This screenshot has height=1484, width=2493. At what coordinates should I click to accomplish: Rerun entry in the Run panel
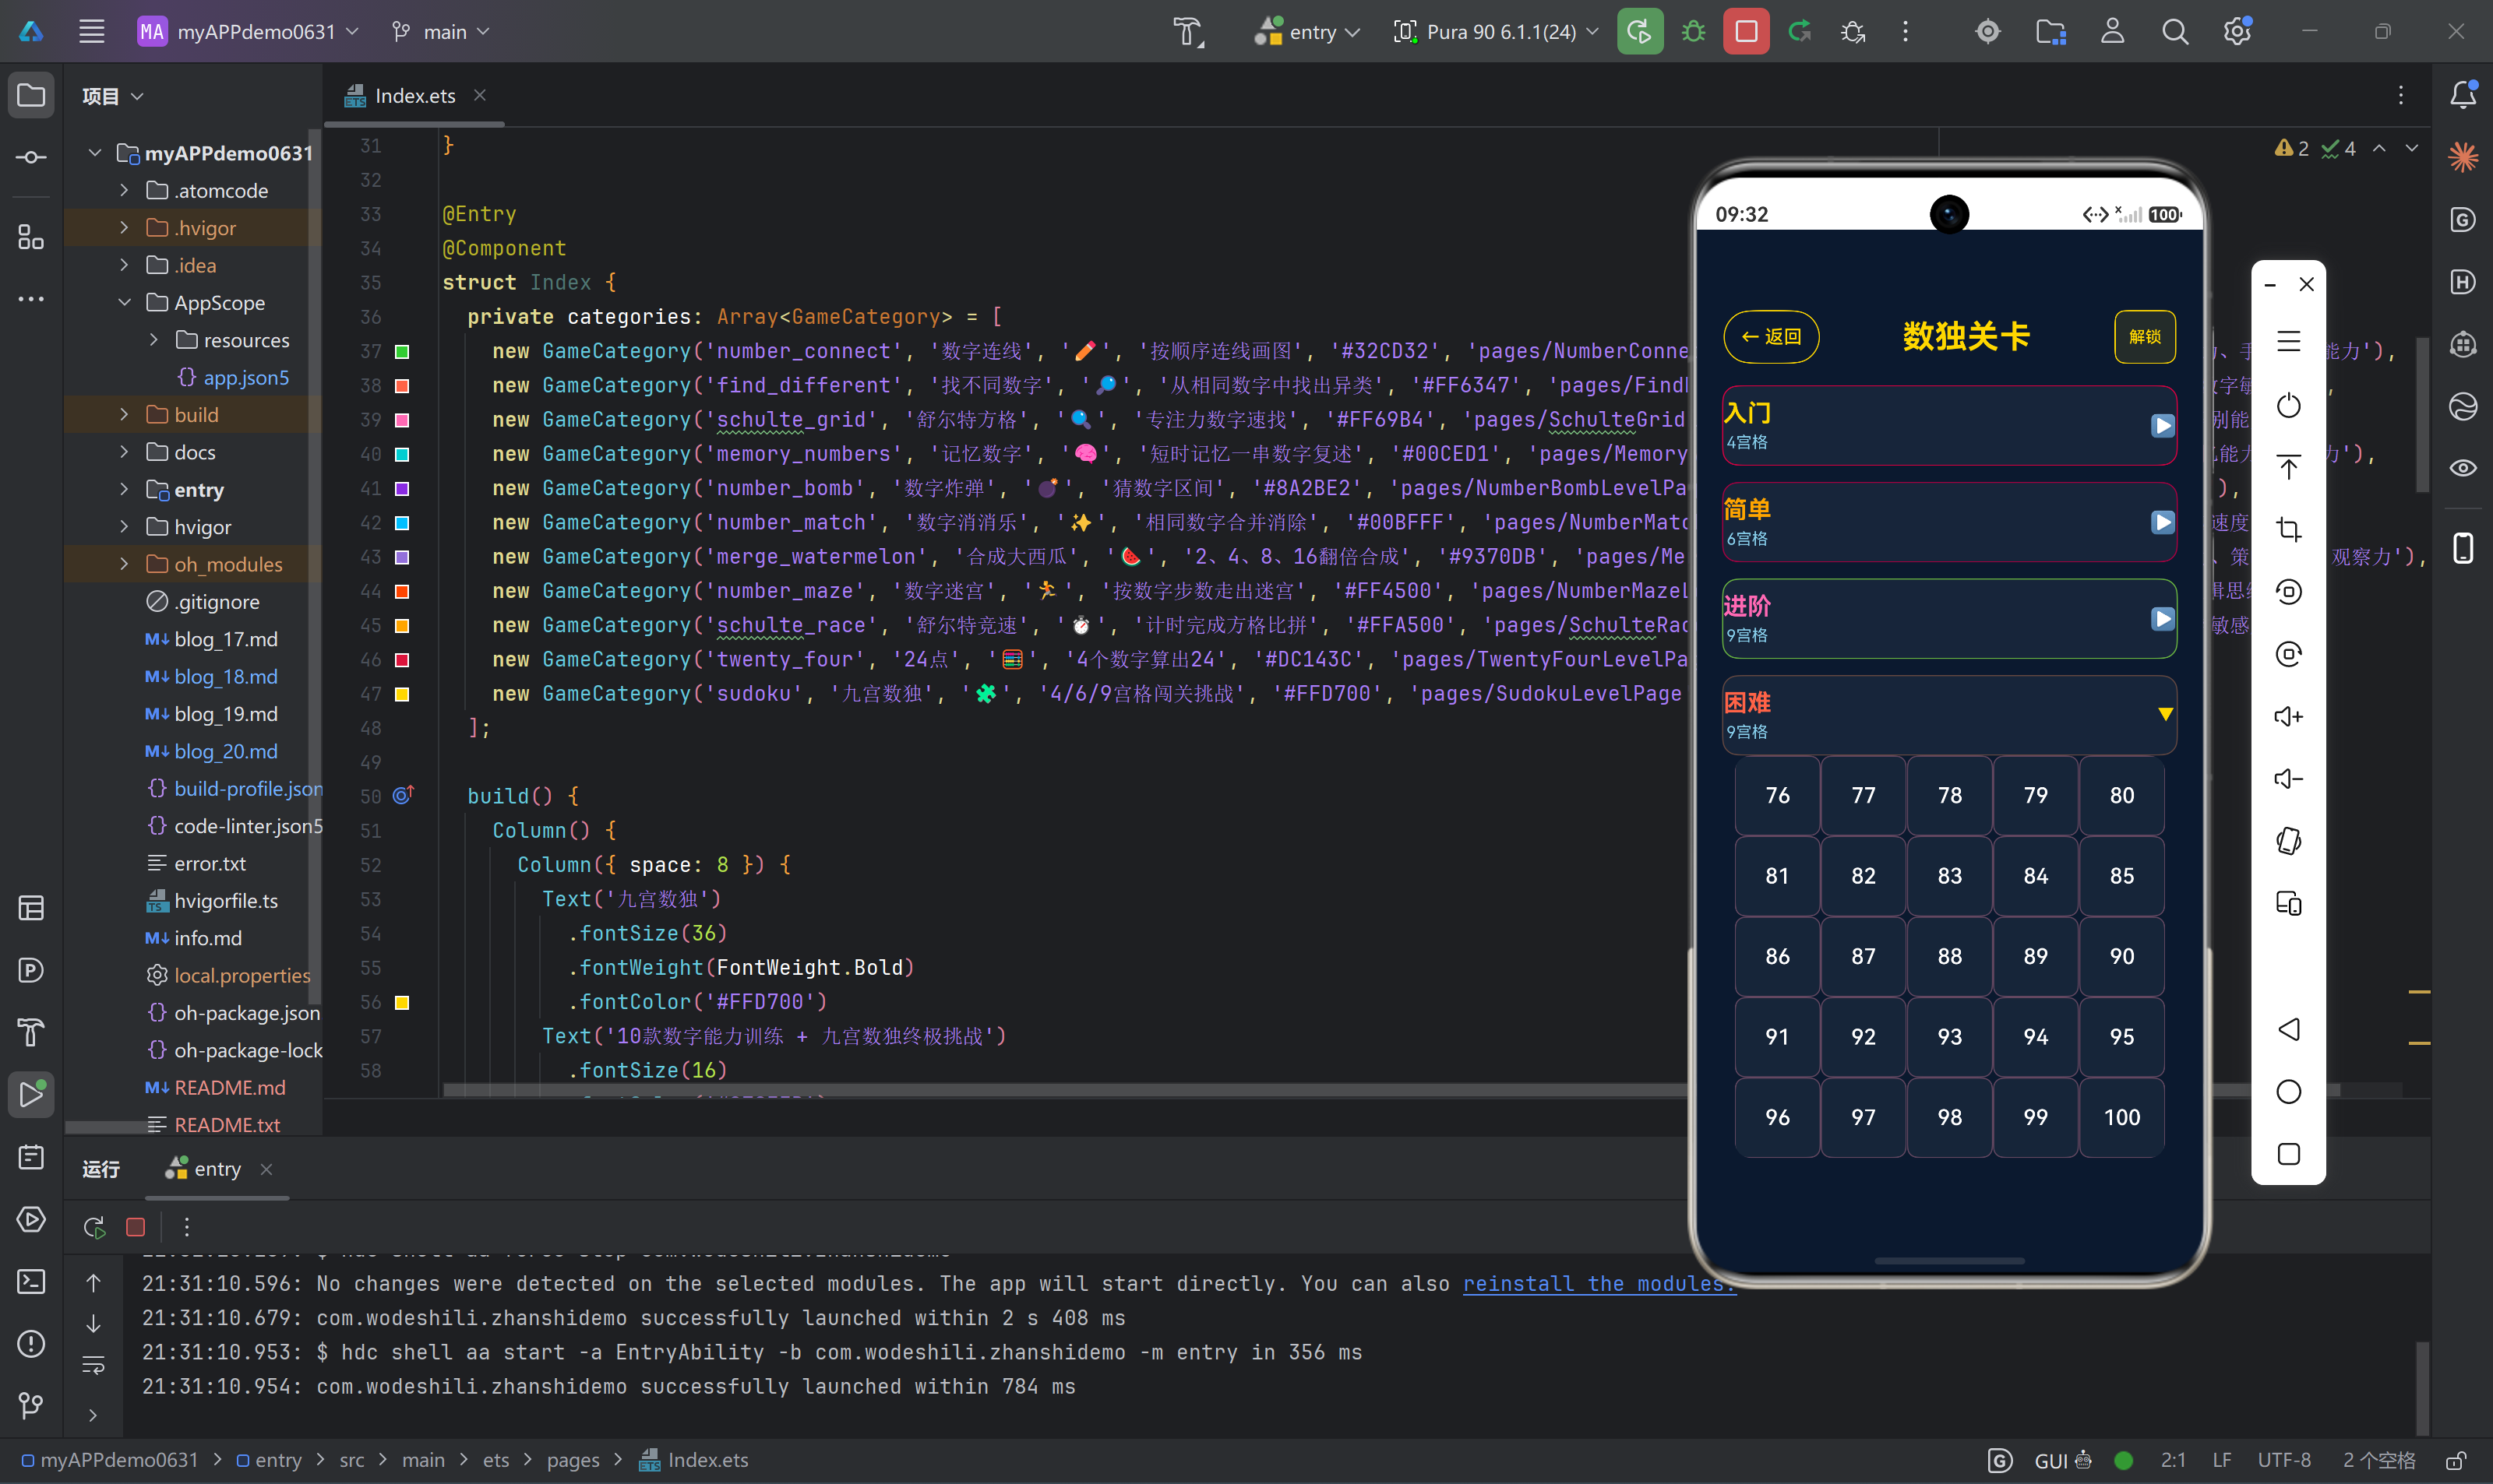click(94, 1227)
